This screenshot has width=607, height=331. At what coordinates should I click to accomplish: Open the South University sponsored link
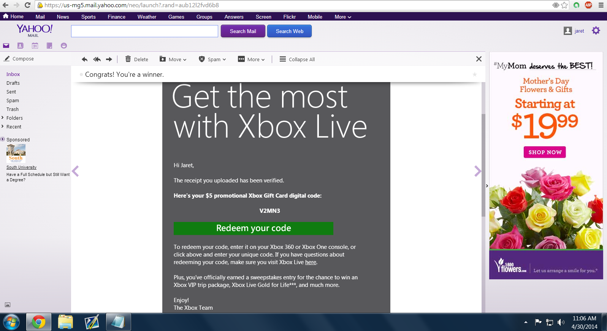click(21, 167)
